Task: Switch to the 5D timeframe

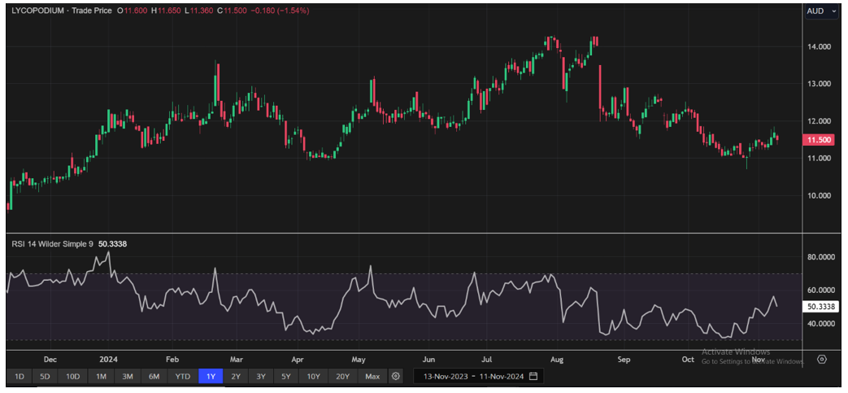Action: click(x=46, y=377)
